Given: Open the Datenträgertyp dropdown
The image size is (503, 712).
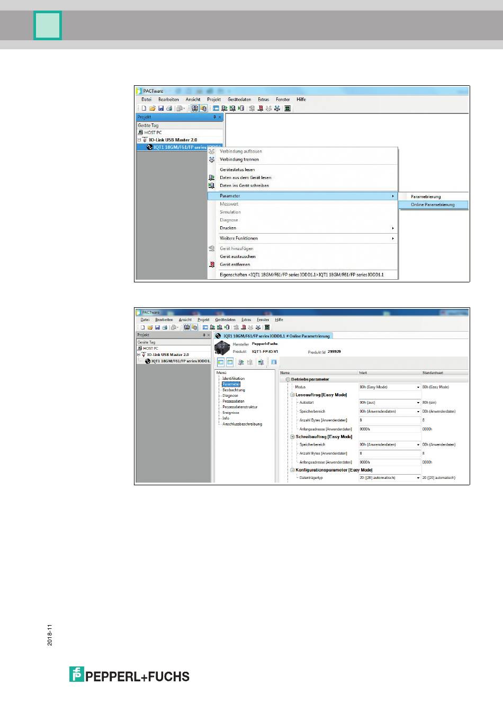Looking at the screenshot, I should point(418,478).
